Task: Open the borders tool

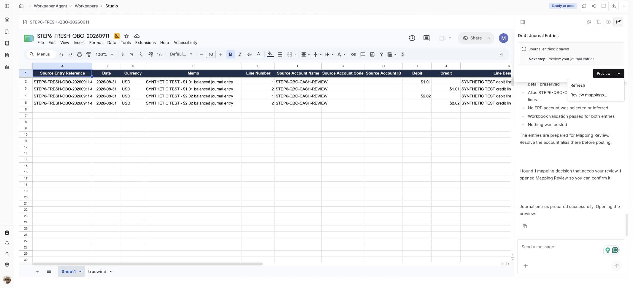Action: 280,54
